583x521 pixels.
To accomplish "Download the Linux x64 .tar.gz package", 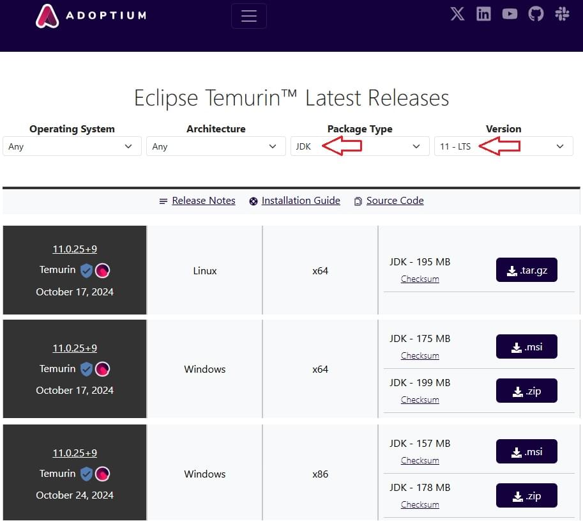I will pyautogui.click(x=526, y=270).
